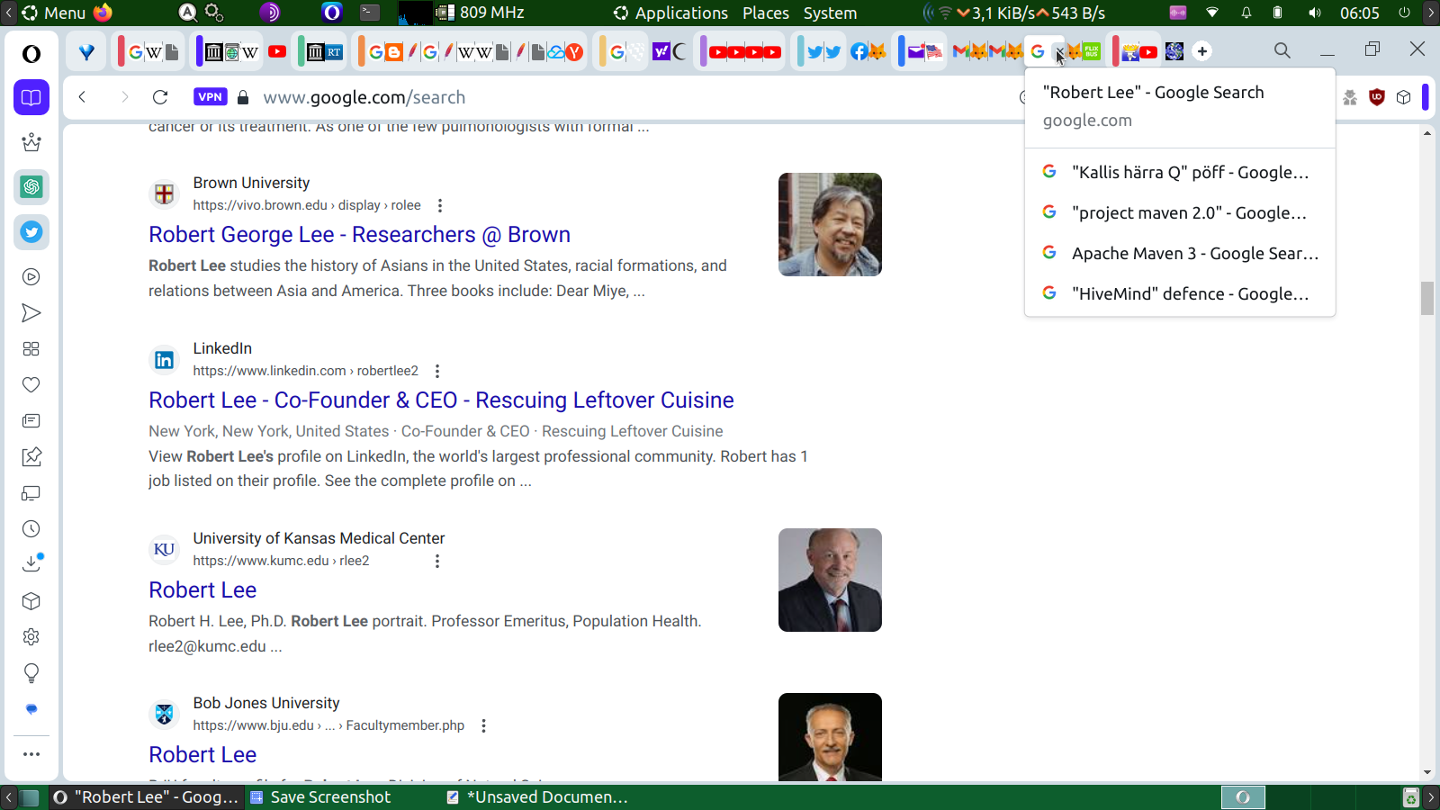1440x810 pixels.
Task: Switch to the Blogger tab
Action: [x=392, y=51]
